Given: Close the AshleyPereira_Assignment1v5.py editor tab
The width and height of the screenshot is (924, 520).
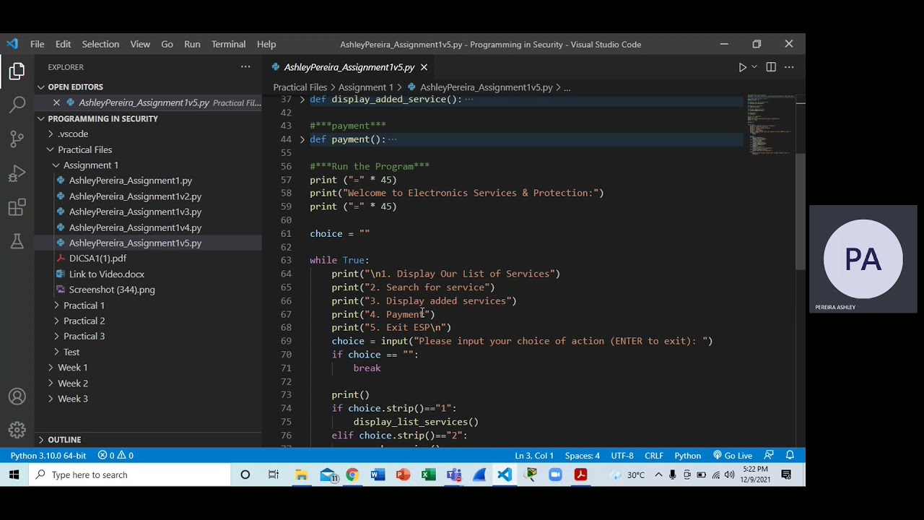Looking at the screenshot, I should click(x=424, y=67).
